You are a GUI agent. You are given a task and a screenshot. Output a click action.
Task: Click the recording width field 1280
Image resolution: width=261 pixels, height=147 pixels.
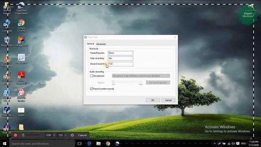click(x=49, y=135)
